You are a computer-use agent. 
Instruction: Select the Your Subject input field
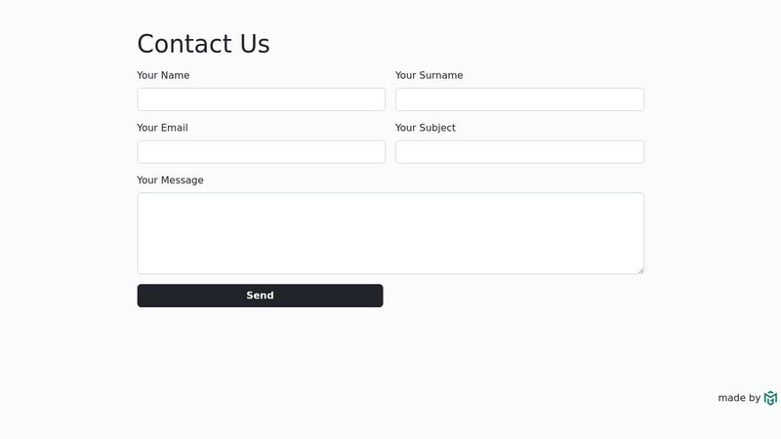coord(519,152)
